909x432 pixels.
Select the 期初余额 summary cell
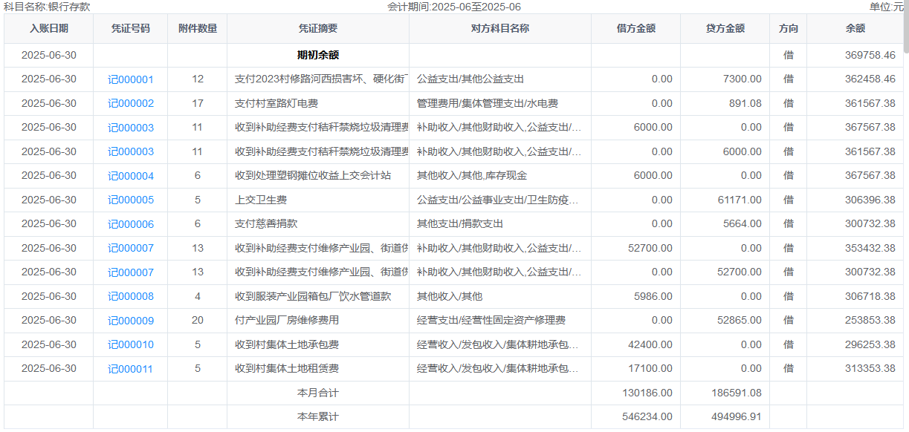pos(317,56)
